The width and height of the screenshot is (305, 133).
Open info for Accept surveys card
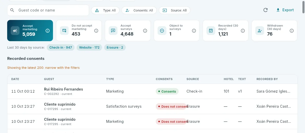145,30
